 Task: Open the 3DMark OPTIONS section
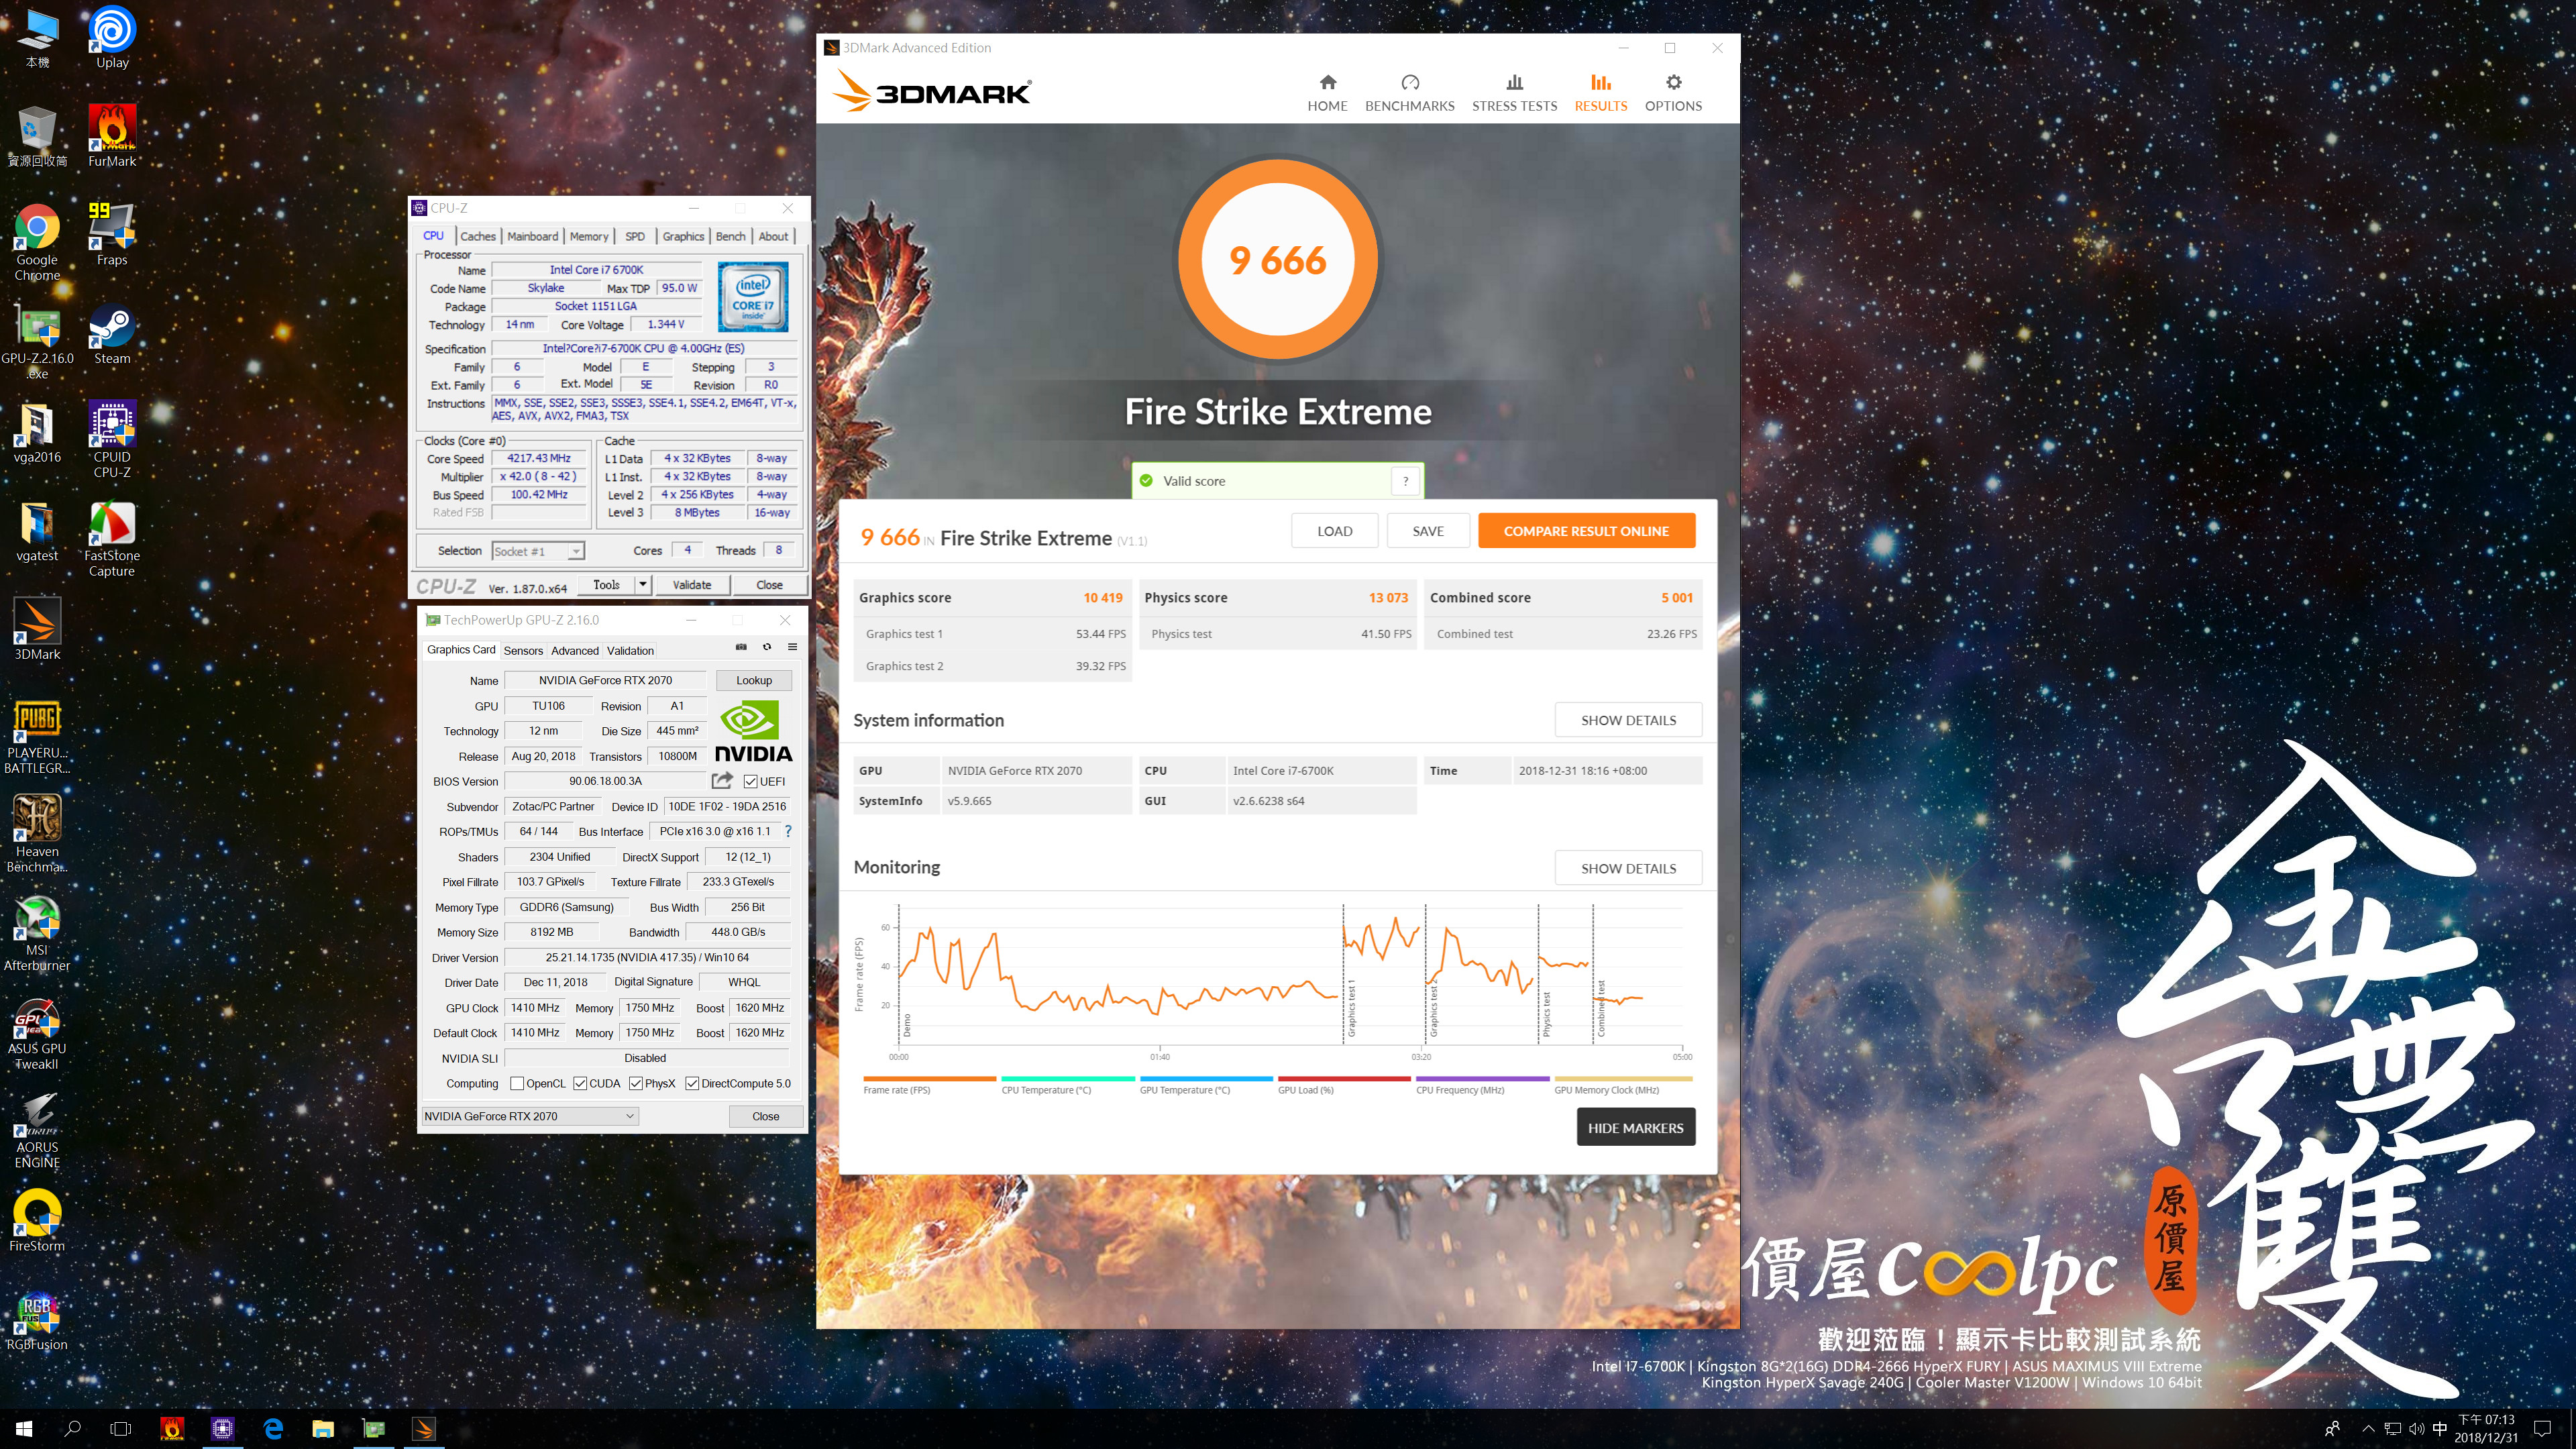[1673, 93]
